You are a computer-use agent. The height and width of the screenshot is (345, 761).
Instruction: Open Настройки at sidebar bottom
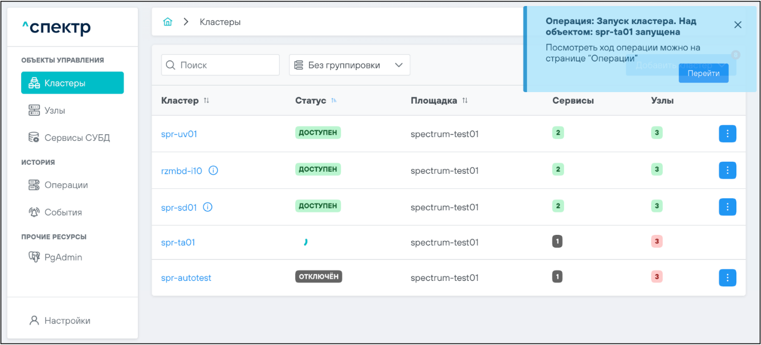(x=67, y=321)
